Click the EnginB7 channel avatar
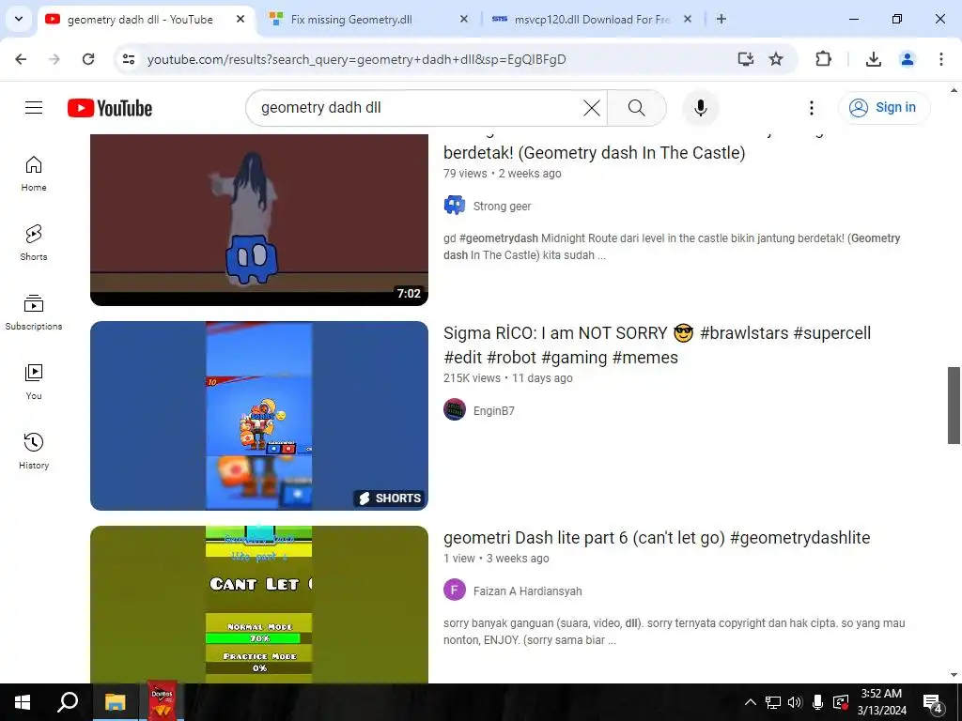Screen dimensions: 962x721 (455, 409)
